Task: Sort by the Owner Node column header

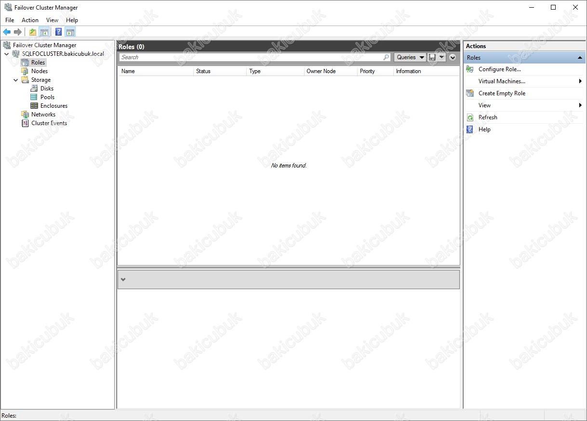Action: pyautogui.click(x=331, y=71)
